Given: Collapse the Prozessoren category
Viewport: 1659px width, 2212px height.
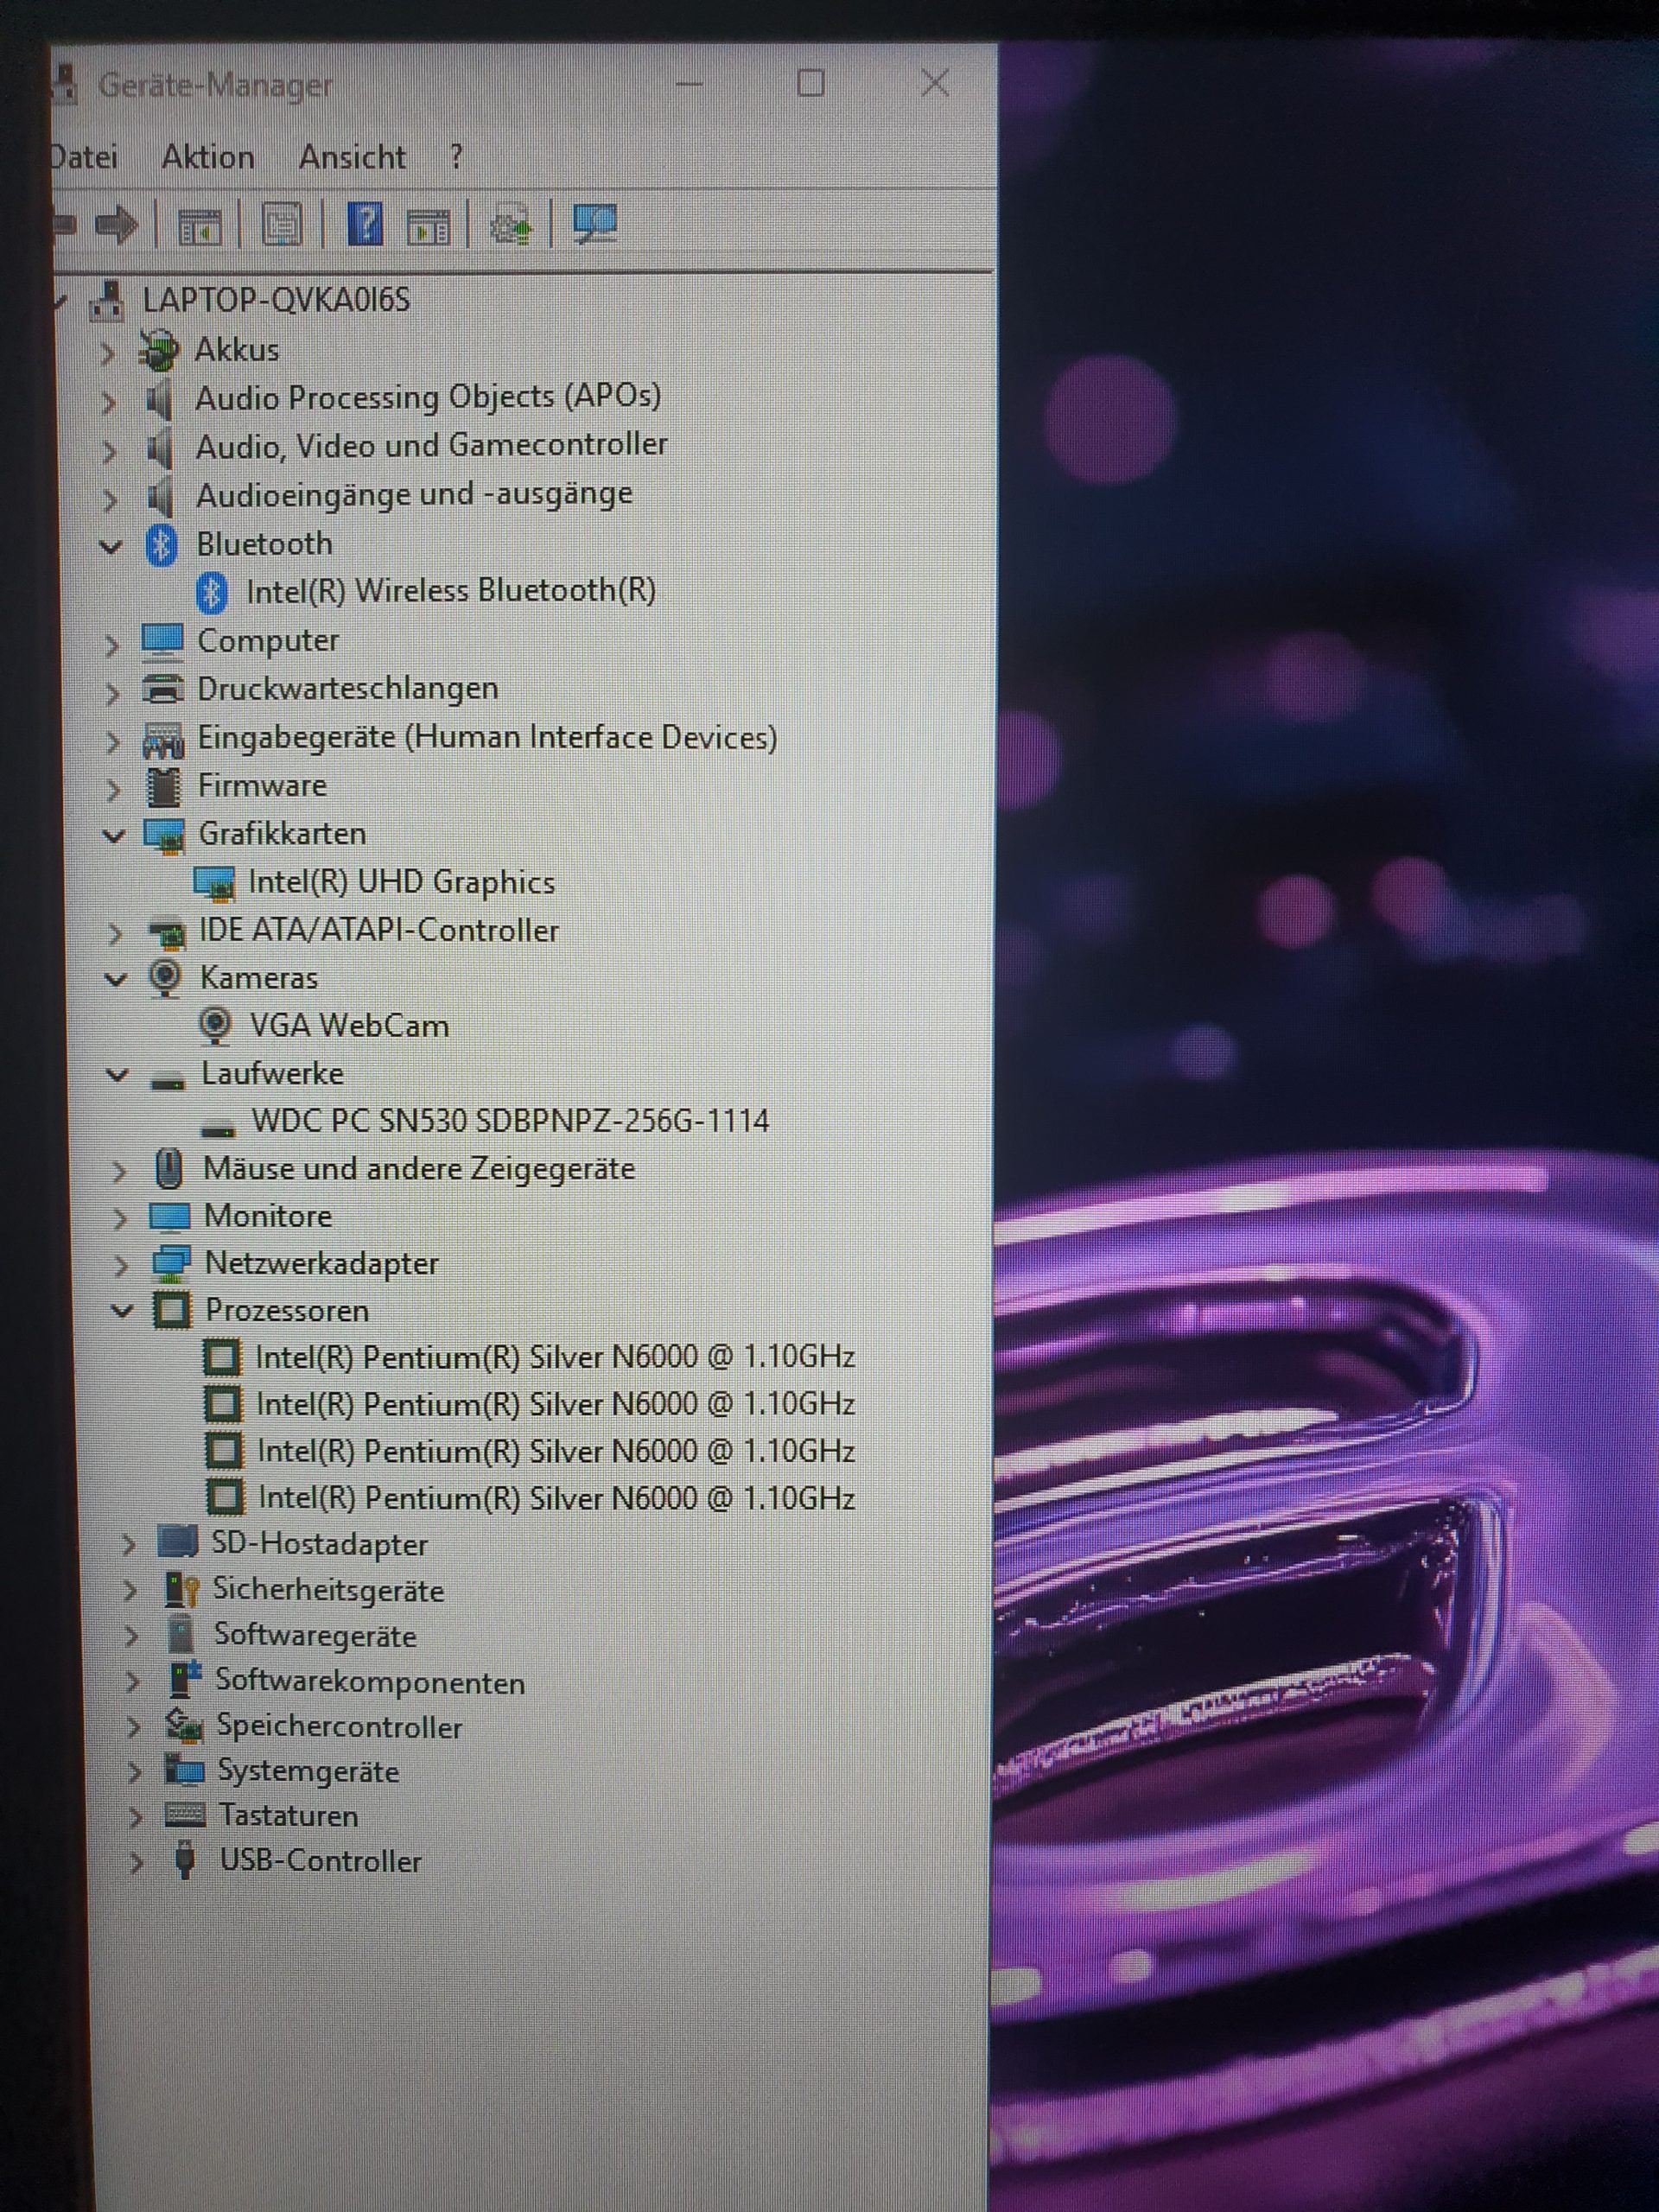Looking at the screenshot, I should pos(122,1310).
